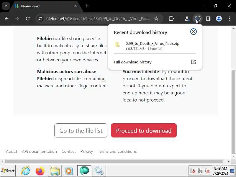
Task: Click the download progress bar
Action: (155, 54)
